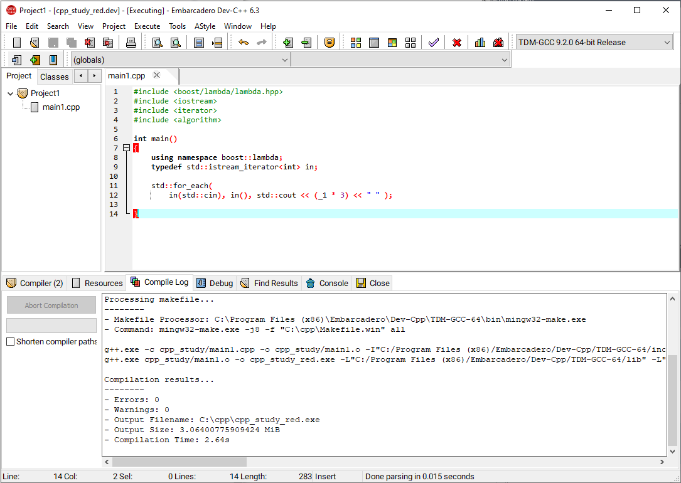Open the Tools menu
Screen dimensions: 681x483
pyautogui.click(x=177, y=26)
